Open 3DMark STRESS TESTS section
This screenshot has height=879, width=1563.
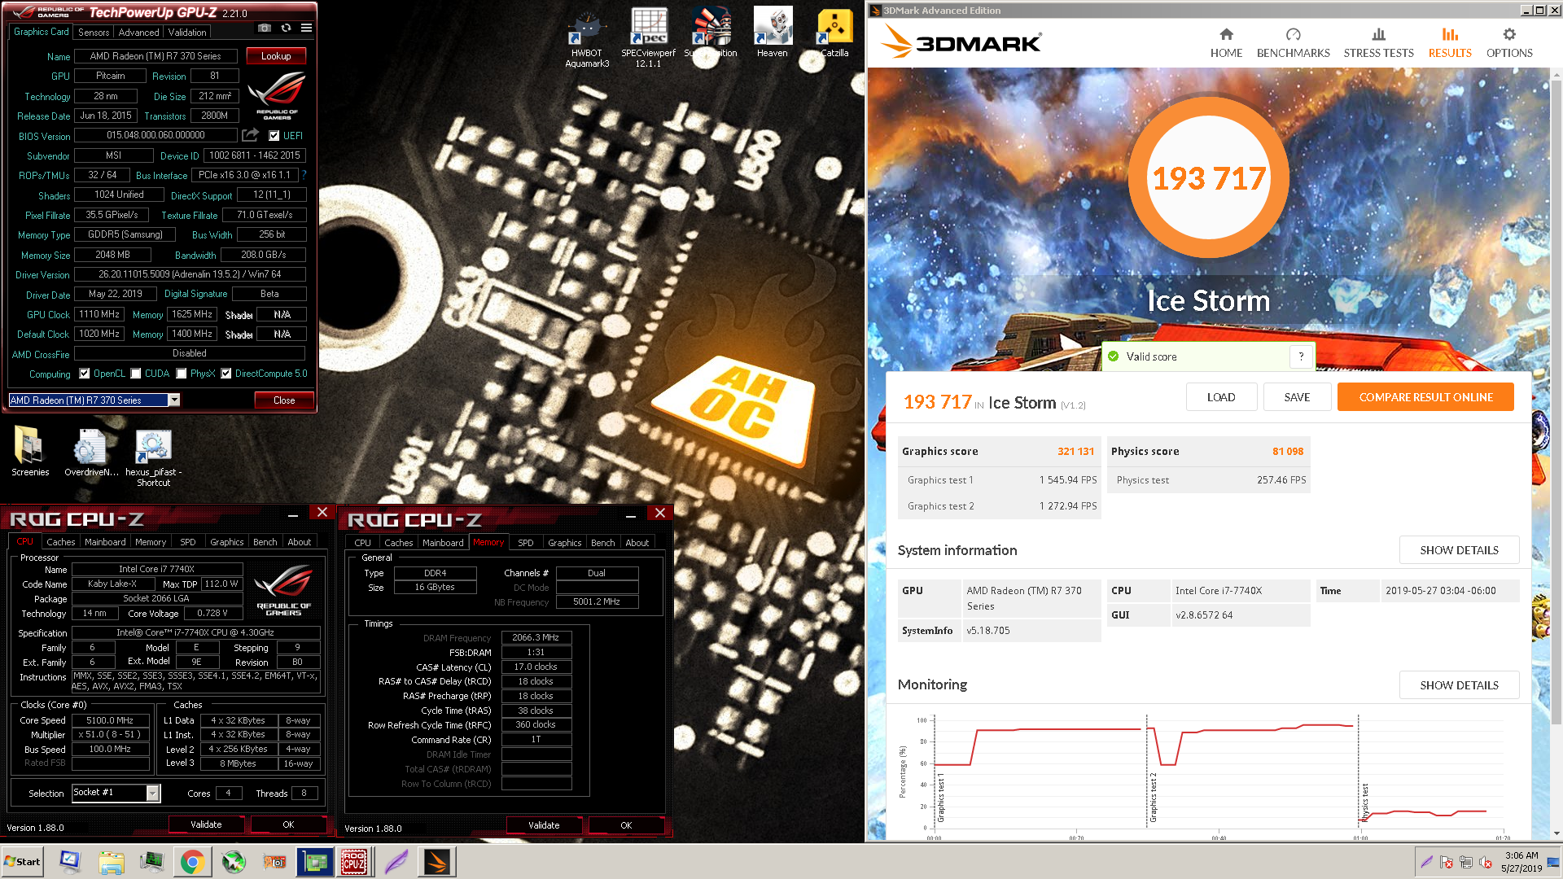click(1378, 43)
